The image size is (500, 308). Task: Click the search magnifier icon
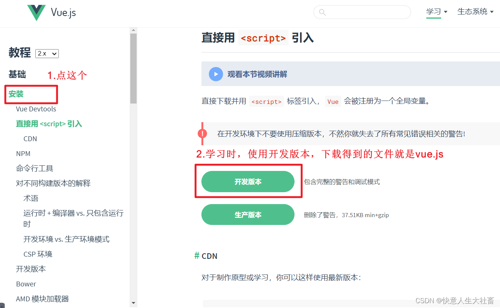322,12
